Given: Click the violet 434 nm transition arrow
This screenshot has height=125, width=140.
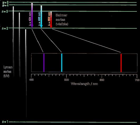Looking at the screenshot, I should pos(32,15).
